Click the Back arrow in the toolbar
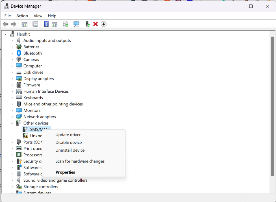The image size is (276, 202). click(5, 24)
